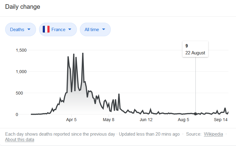Viewport: 236px width, 148px height.
Task: Click the arrow icon beside France
Action: [70, 29]
